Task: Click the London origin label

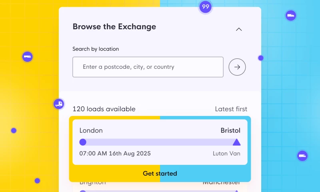Action: pyautogui.click(x=91, y=130)
